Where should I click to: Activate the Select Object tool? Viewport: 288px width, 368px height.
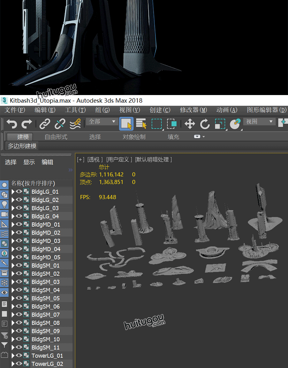click(x=126, y=123)
